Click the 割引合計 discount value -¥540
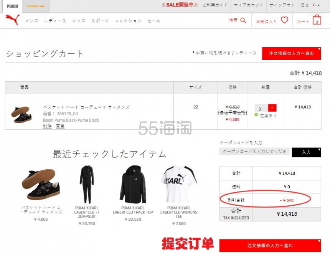Viewport: 330px width, 256px height. (287, 200)
